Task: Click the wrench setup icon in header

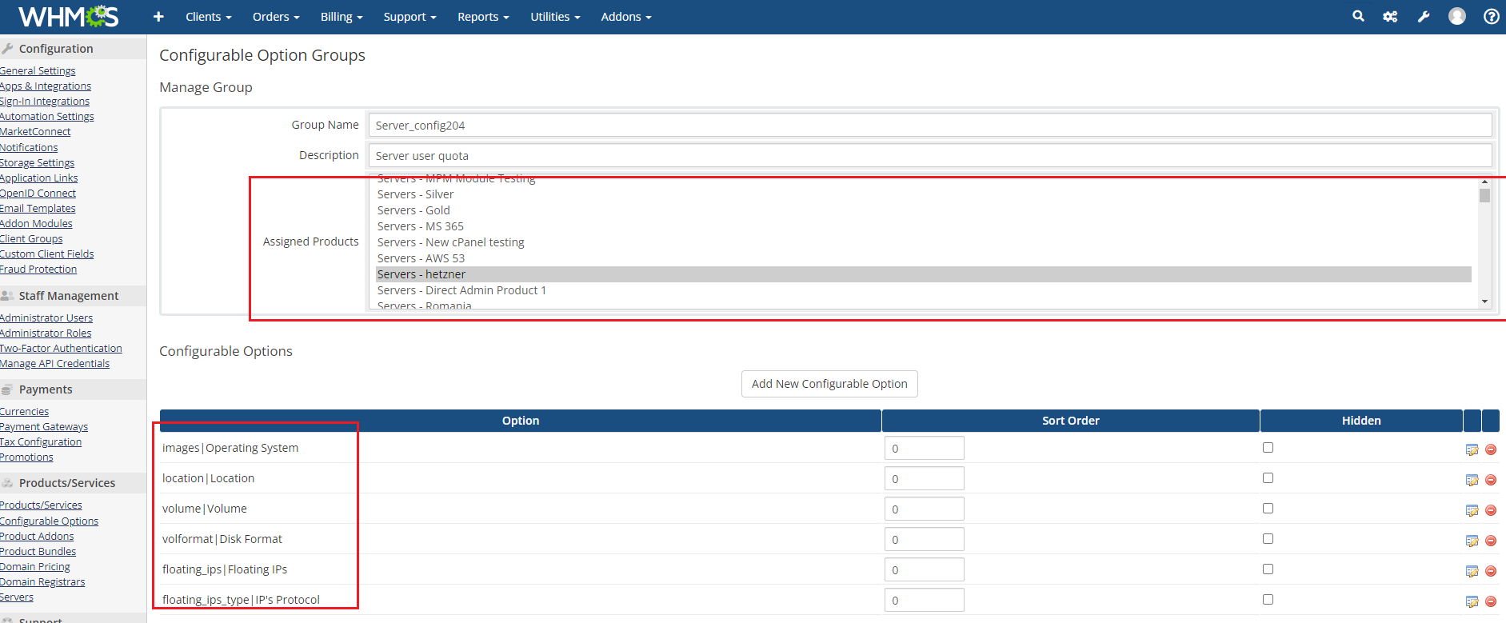Action: pyautogui.click(x=1424, y=17)
